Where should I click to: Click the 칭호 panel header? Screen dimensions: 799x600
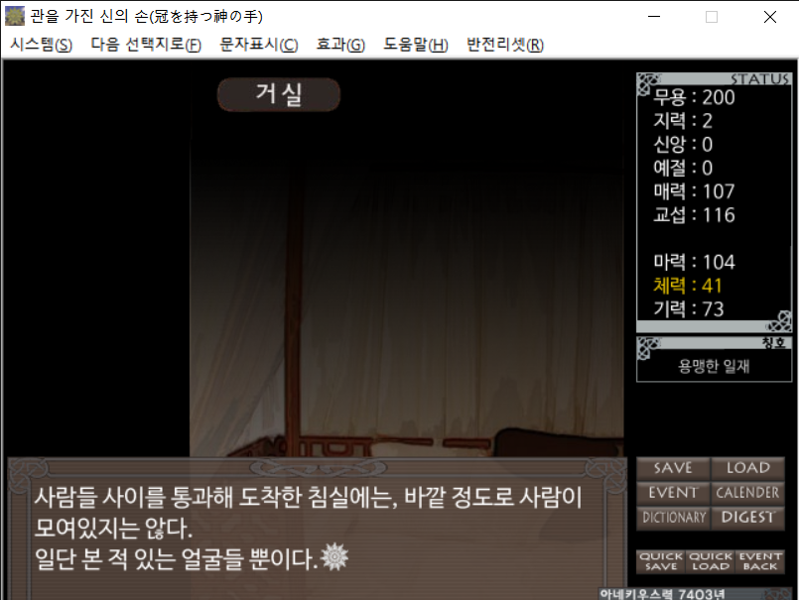coord(715,343)
